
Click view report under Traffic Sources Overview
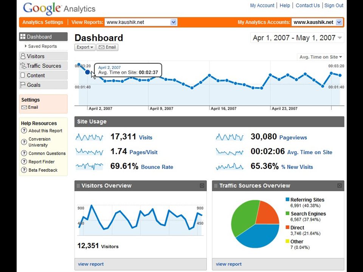pos(229,264)
